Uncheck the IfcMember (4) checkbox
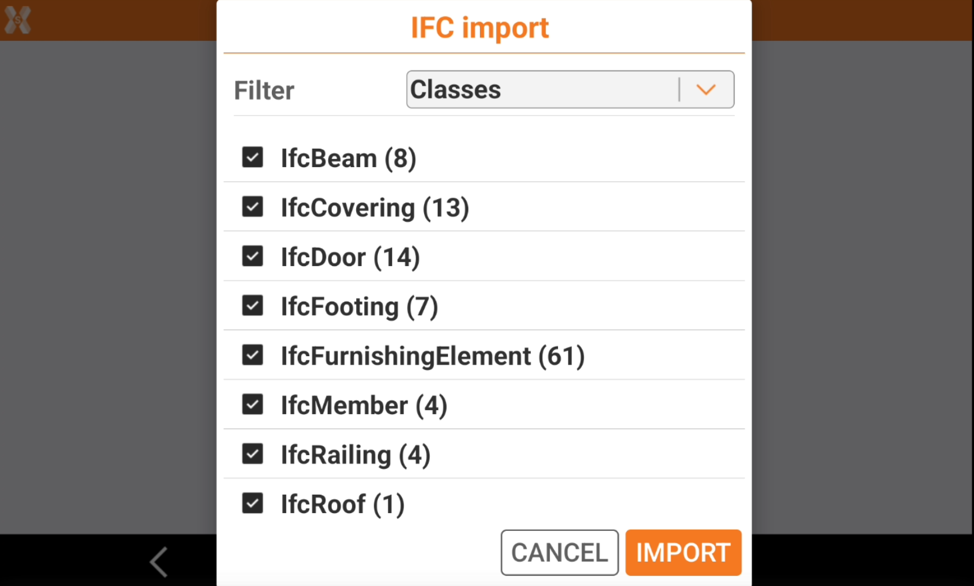The image size is (974, 586). click(x=252, y=405)
